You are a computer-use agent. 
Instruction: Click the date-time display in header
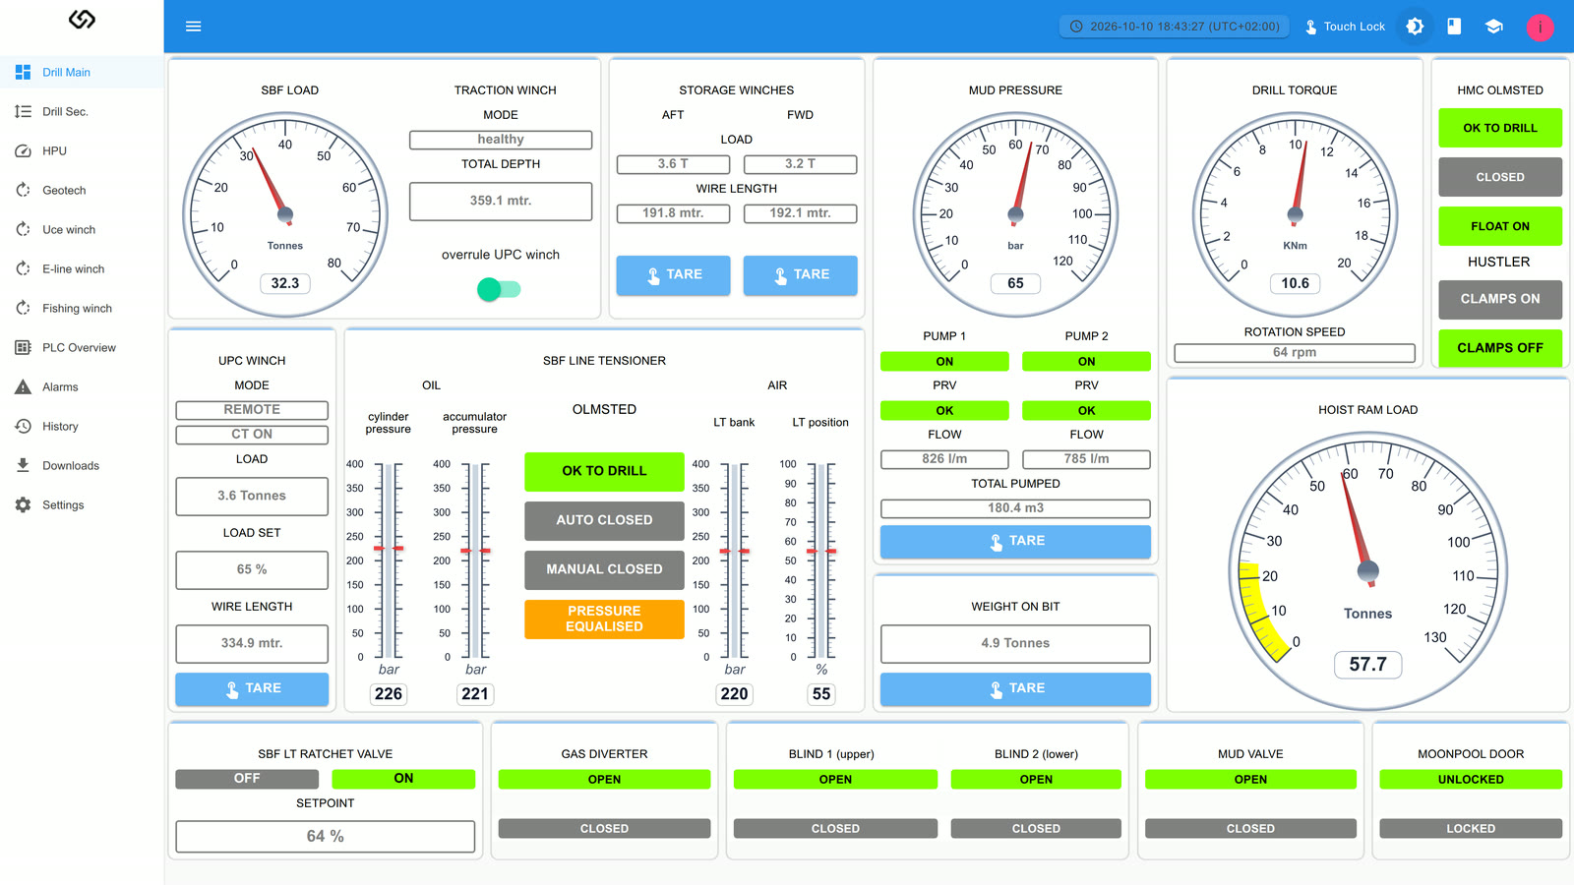1175,27
